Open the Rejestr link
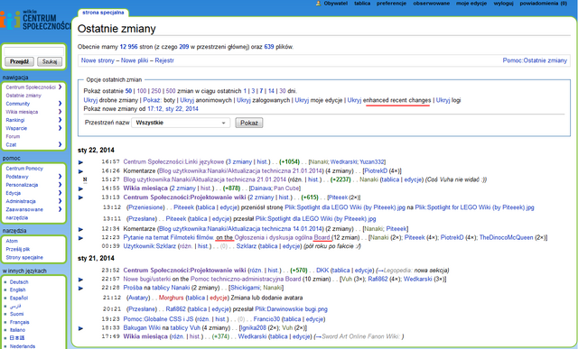The image size is (578, 349). 164,60
